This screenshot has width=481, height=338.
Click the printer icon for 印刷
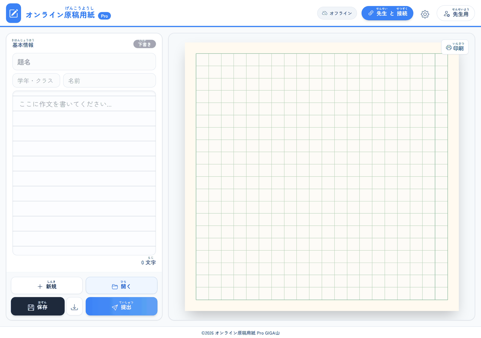[x=449, y=48]
